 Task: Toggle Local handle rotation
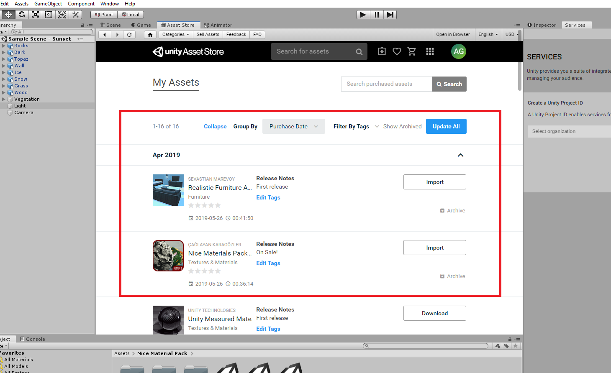point(131,15)
